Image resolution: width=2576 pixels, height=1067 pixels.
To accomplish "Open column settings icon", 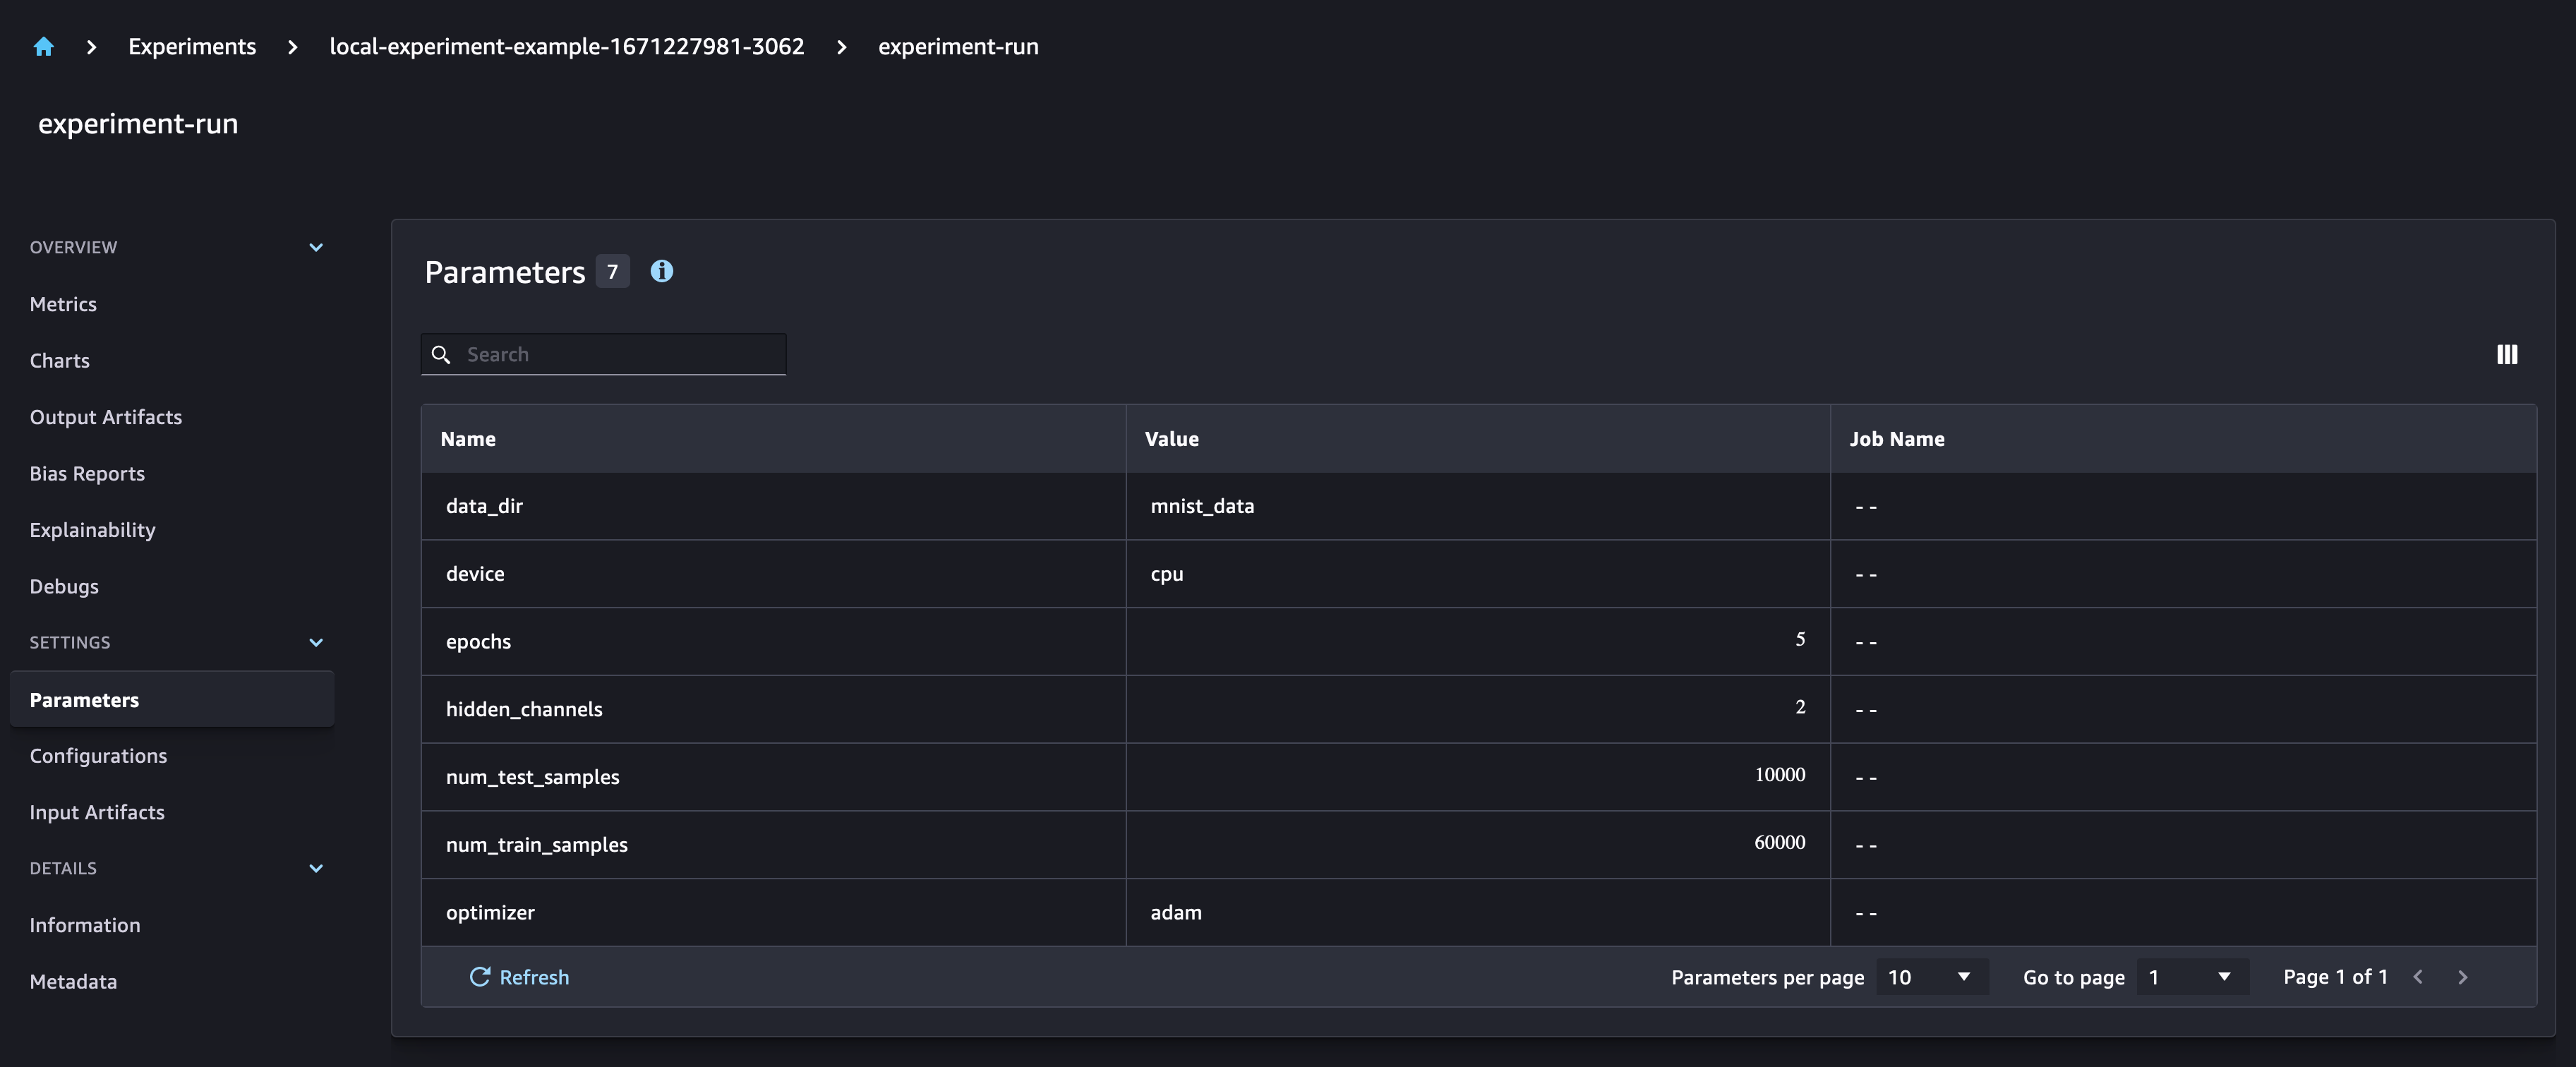I will (x=2506, y=354).
